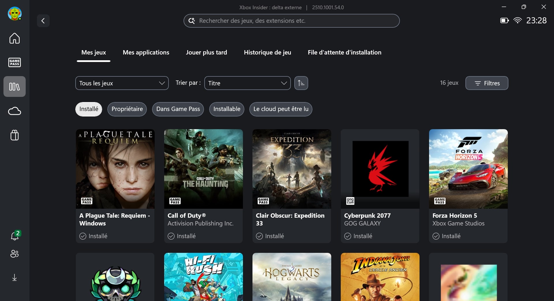Open the Forza Horizon 5 game tile

pyautogui.click(x=468, y=185)
